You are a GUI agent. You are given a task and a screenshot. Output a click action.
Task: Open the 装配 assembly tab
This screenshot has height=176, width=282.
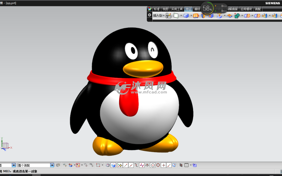[x=258, y=9]
